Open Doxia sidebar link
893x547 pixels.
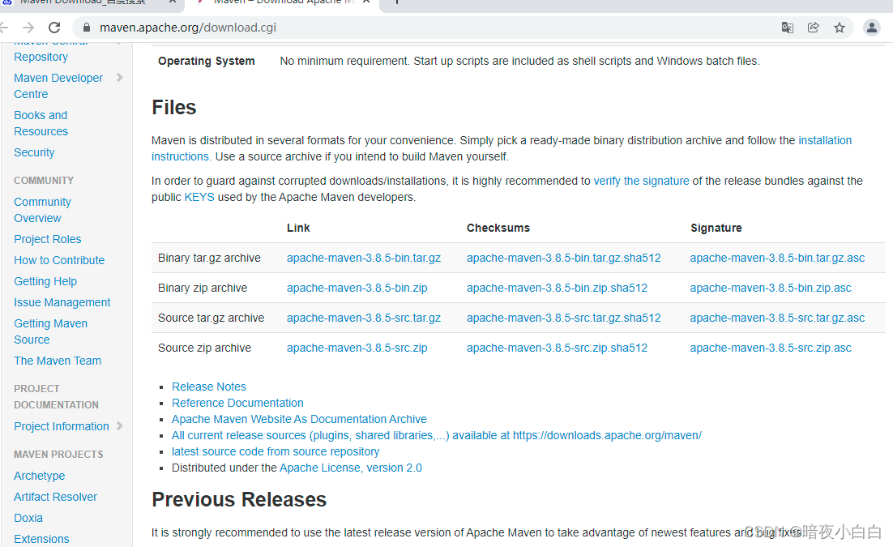(28, 517)
